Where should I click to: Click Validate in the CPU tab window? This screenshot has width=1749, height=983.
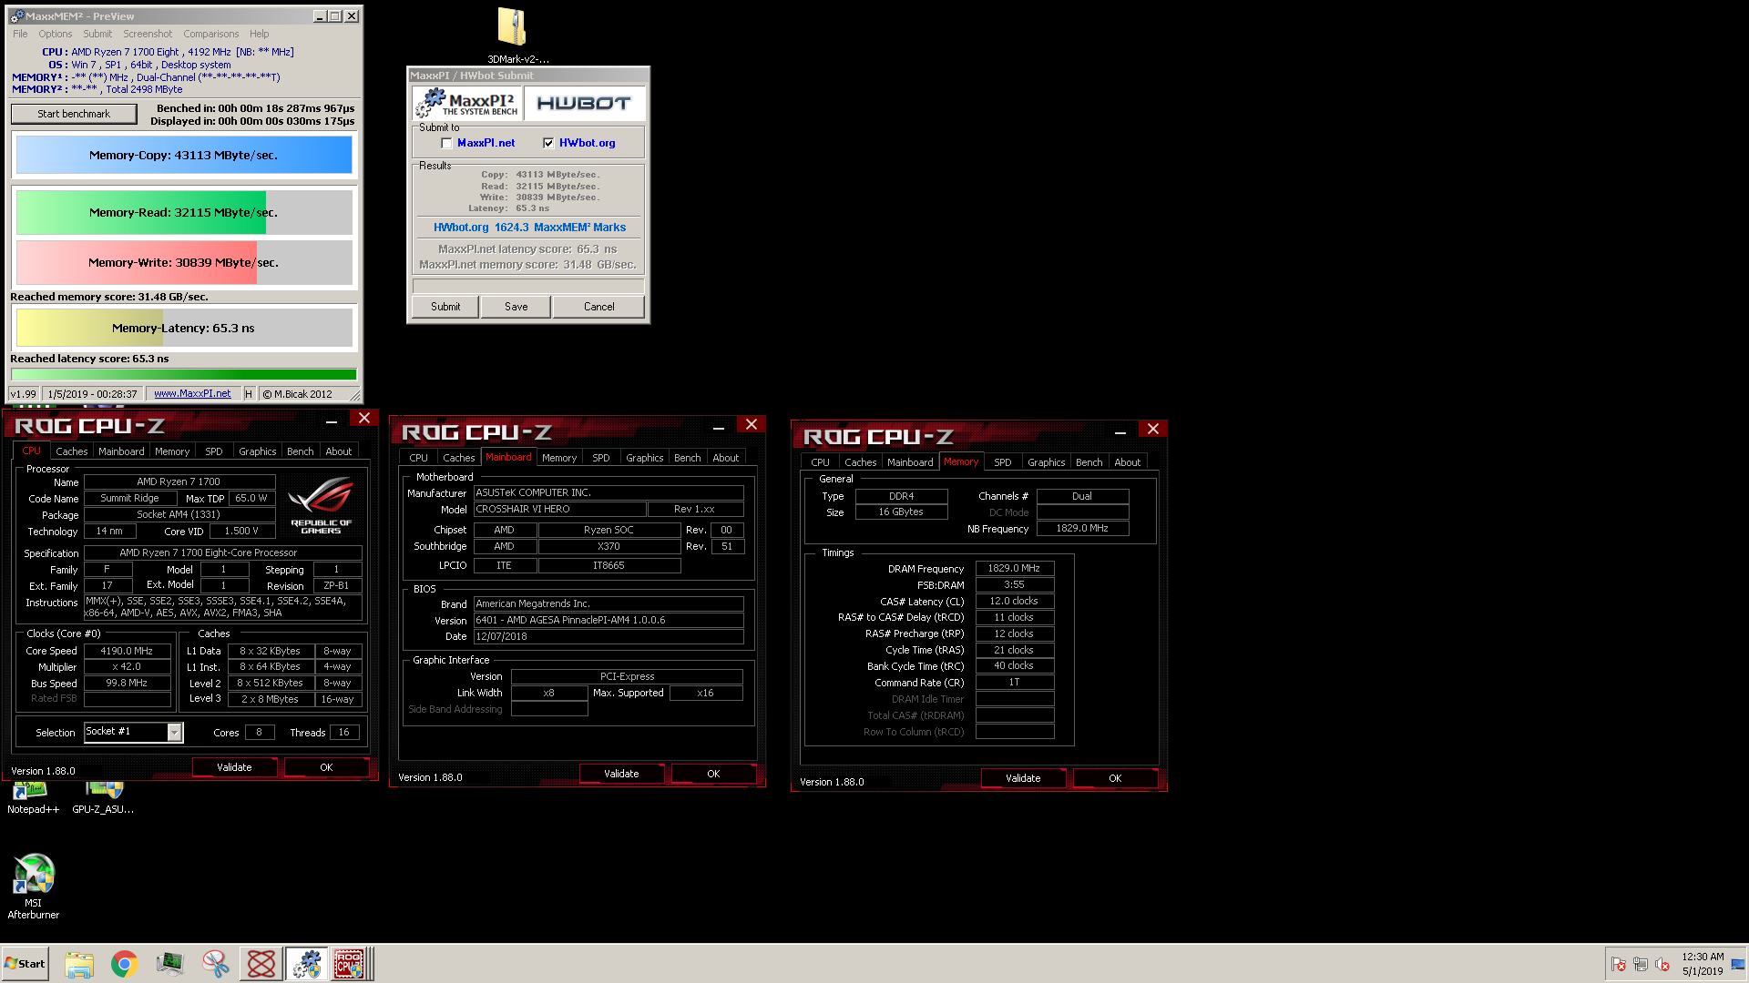(234, 767)
